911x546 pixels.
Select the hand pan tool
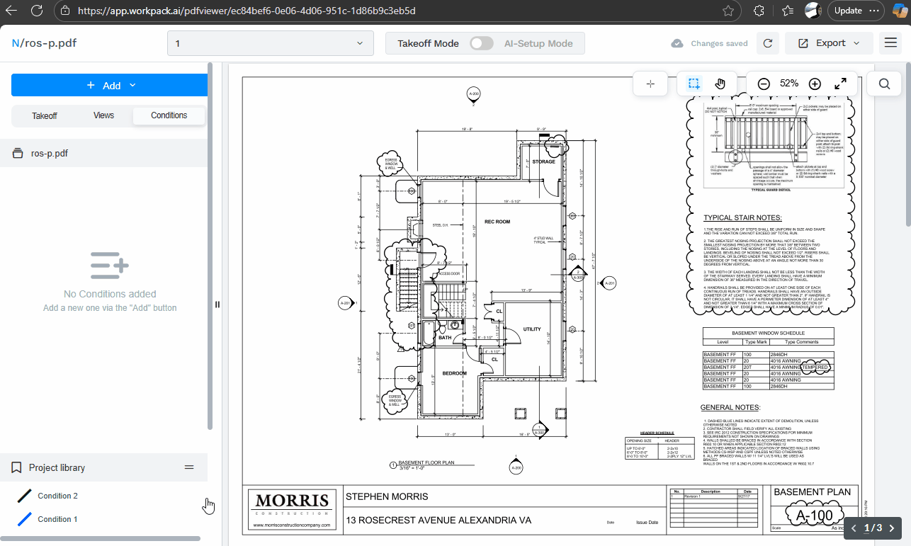[x=720, y=84]
